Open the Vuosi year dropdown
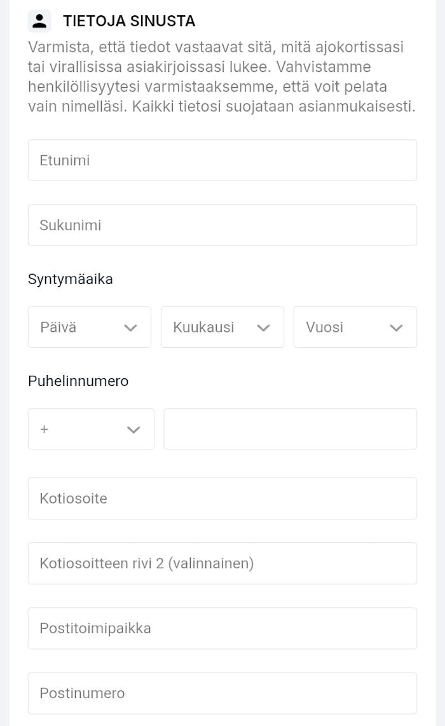Viewport: 445px width, 726px height. click(355, 327)
